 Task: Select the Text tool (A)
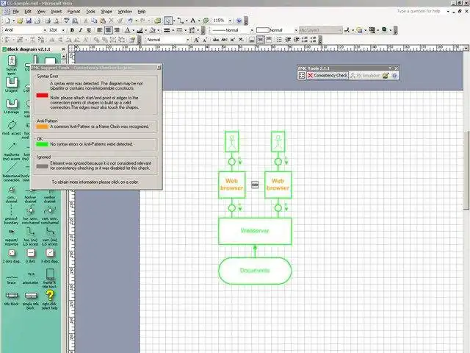coord(192,21)
